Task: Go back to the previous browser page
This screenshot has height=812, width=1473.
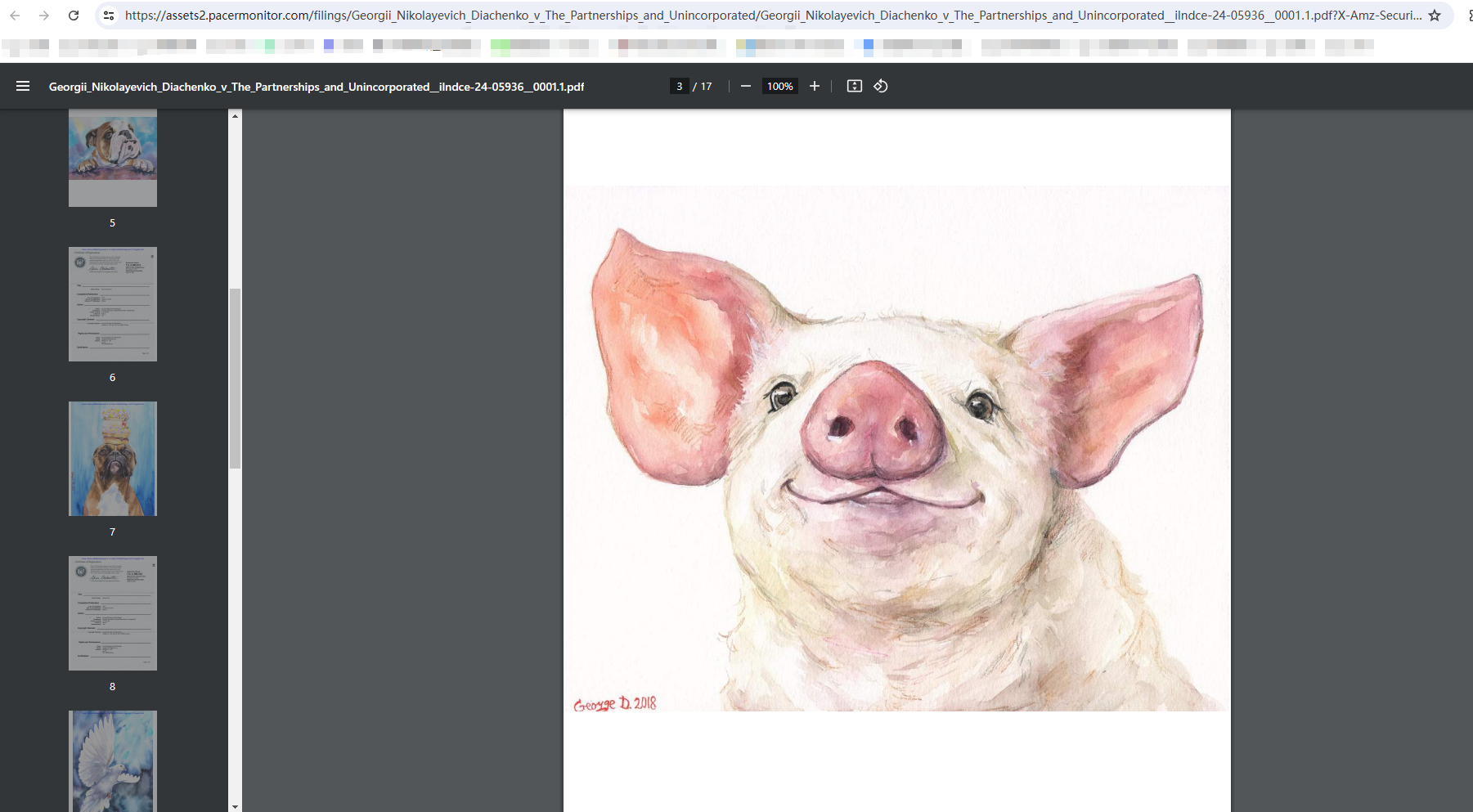Action: (15, 16)
